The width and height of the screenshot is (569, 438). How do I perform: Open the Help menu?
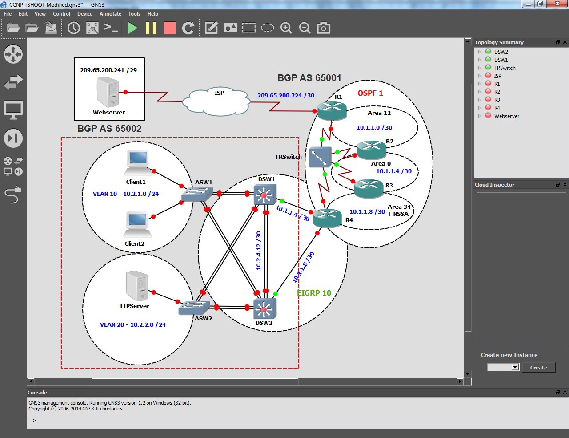[153, 14]
